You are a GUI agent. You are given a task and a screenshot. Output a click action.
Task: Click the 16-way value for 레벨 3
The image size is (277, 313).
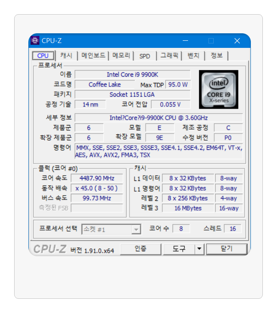point(229,208)
